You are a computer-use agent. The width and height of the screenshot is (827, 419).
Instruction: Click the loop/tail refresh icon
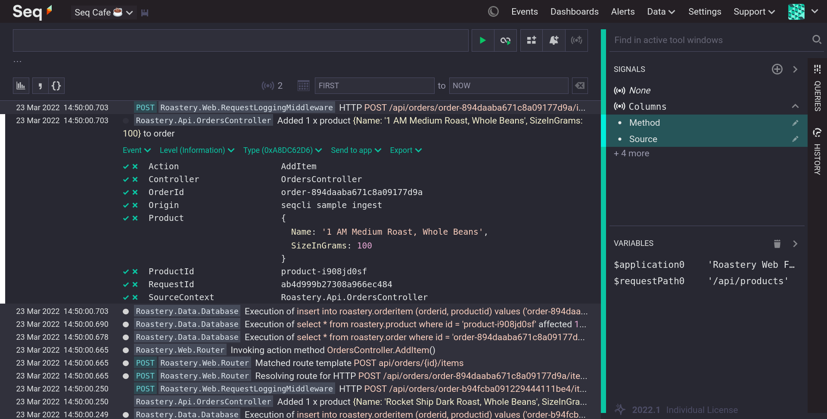(x=505, y=40)
